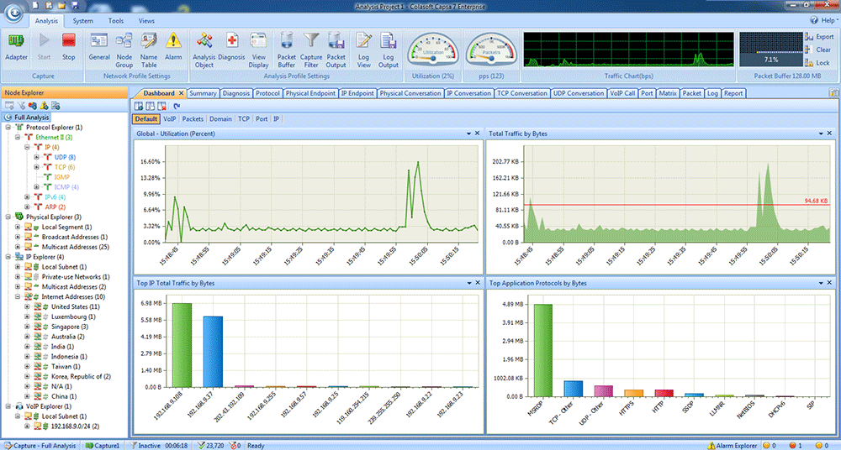Screen dimensions: 841x450
Task: Expand the United States (11) node
Action: (x=27, y=307)
